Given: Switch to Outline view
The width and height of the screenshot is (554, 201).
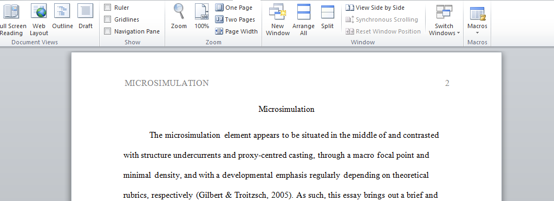Looking at the screenshot, I should pos(62,17).
